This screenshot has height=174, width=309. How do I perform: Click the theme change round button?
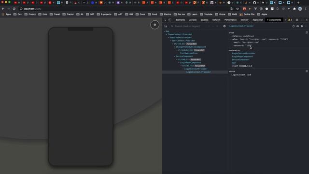click(154, 25)
